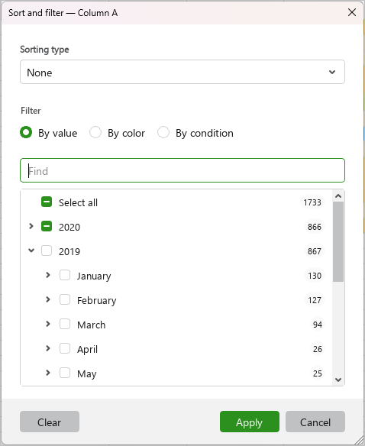Click the 127 count for February
This screenshot has width=365, height=446.
click(x=315, y=300)
